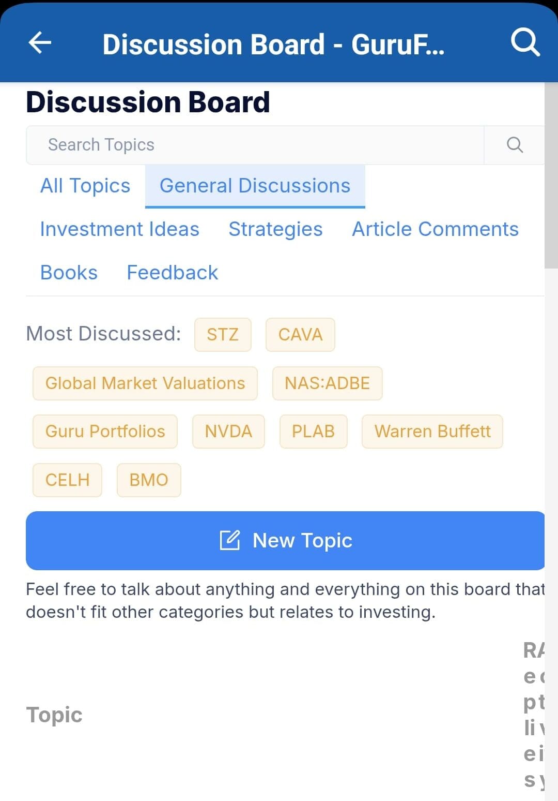Open the CAVA tag
The height and width of the screenshot is (801, 558).
click(300, 335)
